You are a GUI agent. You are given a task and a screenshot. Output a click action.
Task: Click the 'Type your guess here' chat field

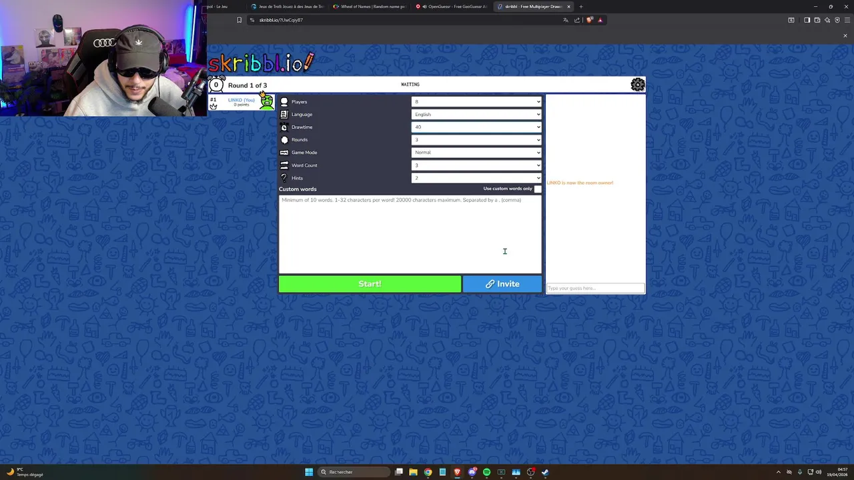click(596, 288)
